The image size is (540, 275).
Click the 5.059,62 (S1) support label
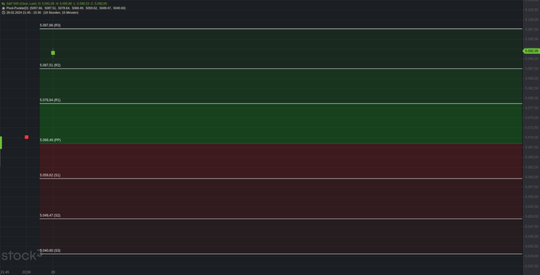click(x=50, y=175)
